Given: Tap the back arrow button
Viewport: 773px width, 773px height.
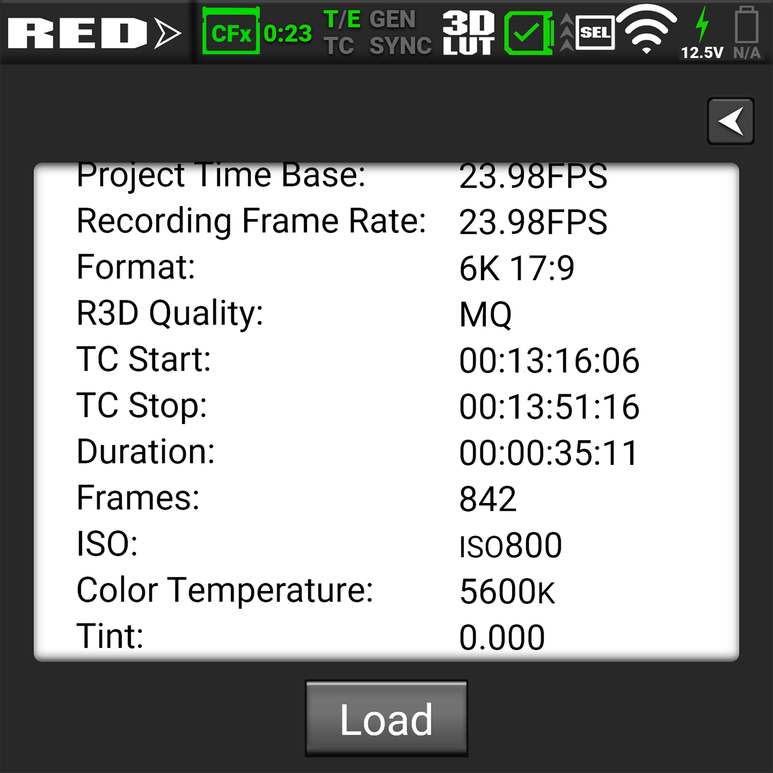Looking at the screenshot, I should click(x=730, y=121).
